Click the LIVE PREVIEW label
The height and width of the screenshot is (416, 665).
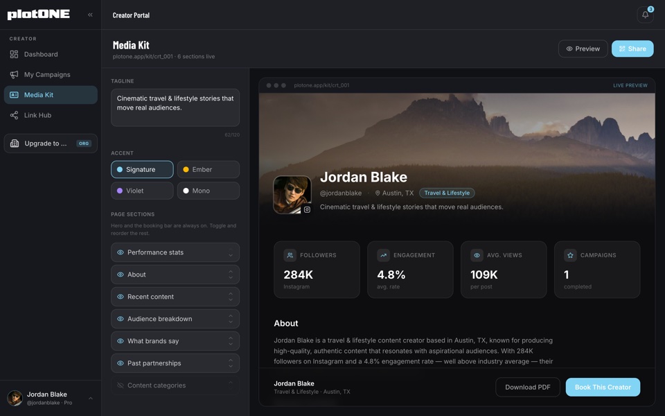630,85
